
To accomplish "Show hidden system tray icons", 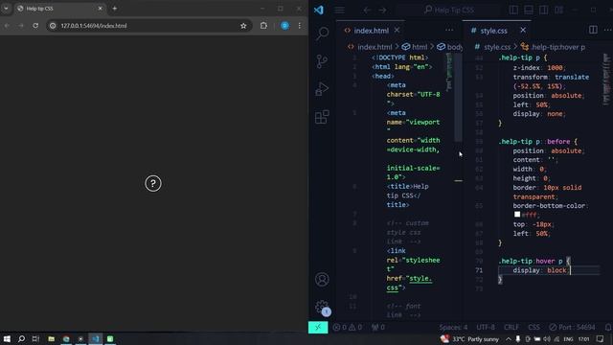I will tap(509, 339).
